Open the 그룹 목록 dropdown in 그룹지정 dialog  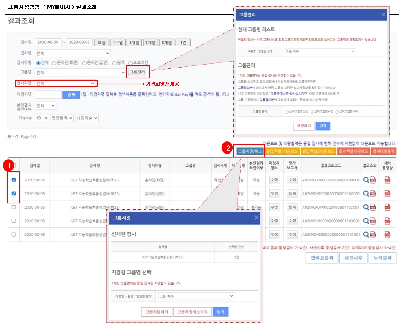pos(195,296)
